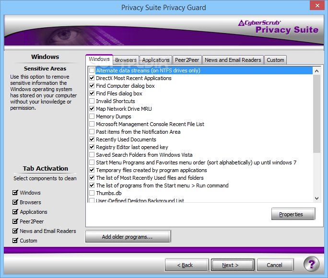Open the Peer2Peer tab

click(x=187, y=60)
